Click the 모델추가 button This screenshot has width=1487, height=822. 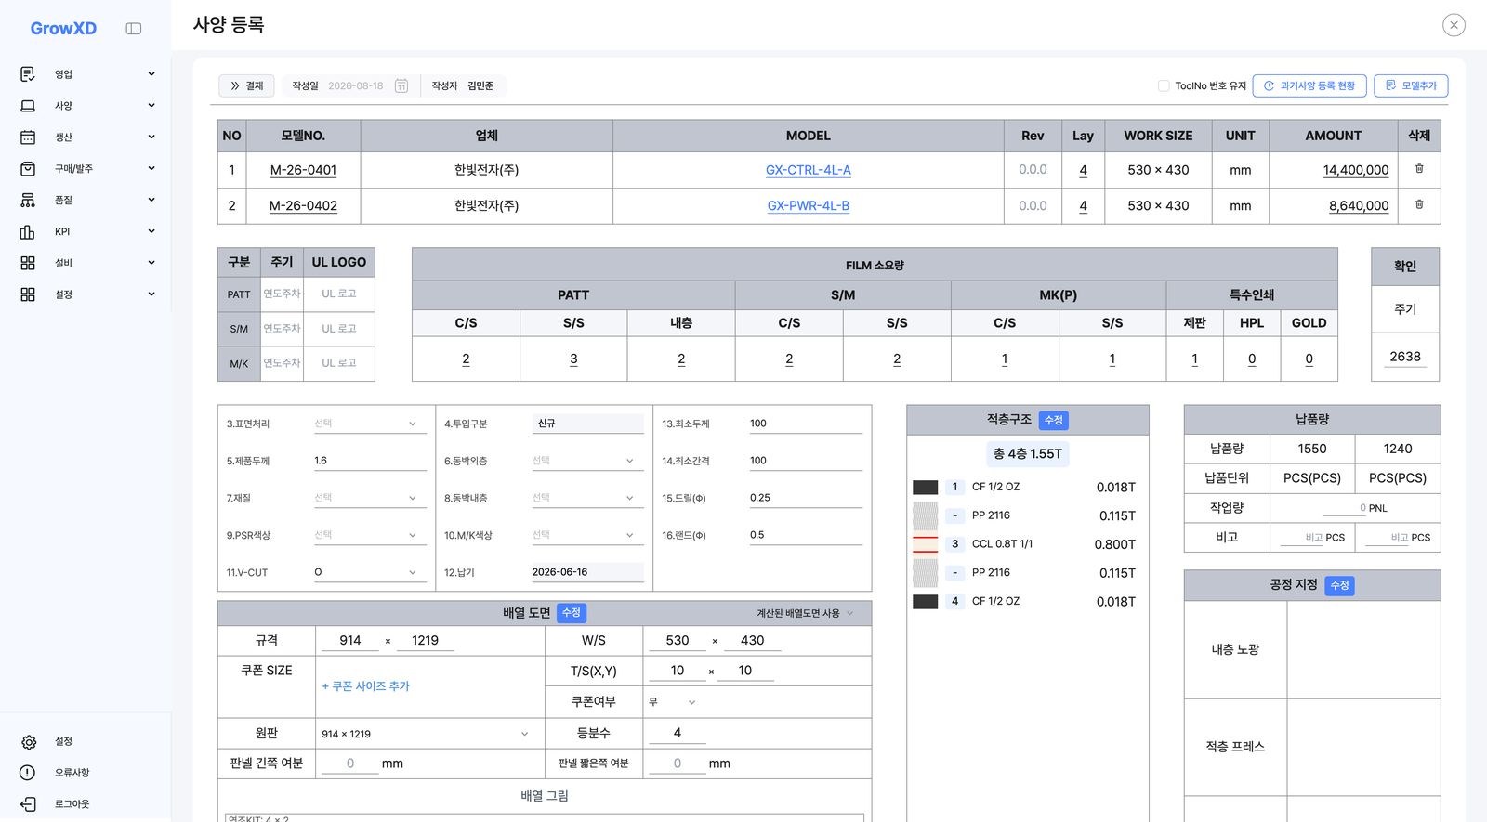(1411, 85)
